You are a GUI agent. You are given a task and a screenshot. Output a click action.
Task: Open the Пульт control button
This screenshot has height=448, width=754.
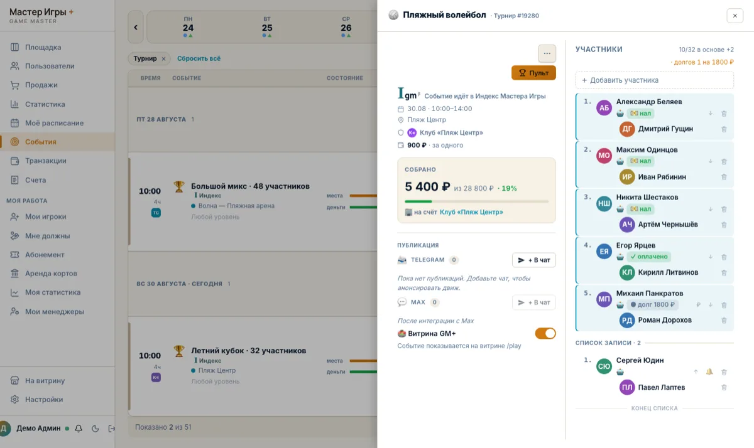533,73
